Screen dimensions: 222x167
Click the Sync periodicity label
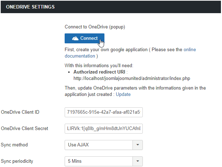click(17, 161)
